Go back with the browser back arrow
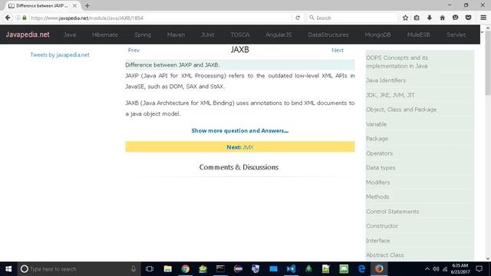491x276 pixels. coord(8,18)
